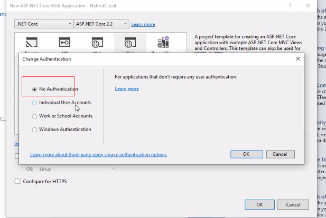Open Learn more link in Change Authentication dialog
This screenshot has height=218, width=326.
[x=127, y=88]
